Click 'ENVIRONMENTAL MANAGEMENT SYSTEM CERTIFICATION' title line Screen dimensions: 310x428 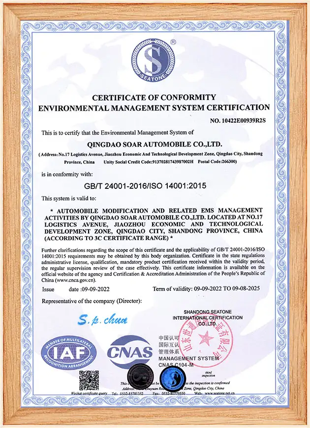(154, 107)
